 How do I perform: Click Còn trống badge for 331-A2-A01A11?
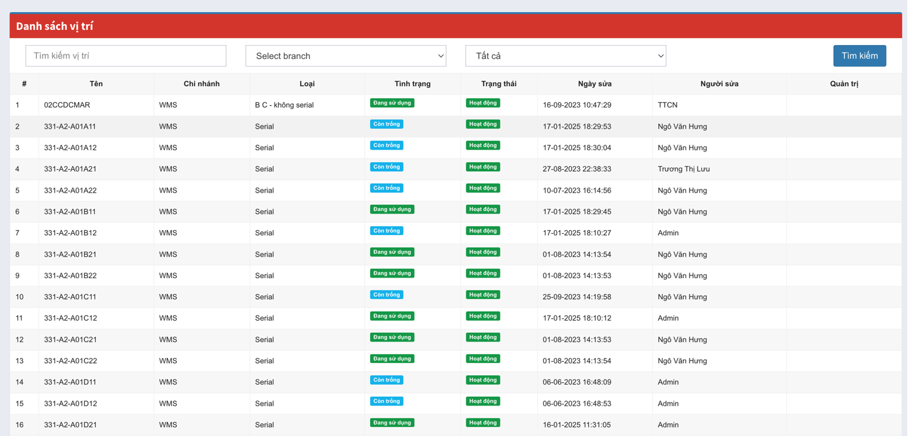[387, 124]
